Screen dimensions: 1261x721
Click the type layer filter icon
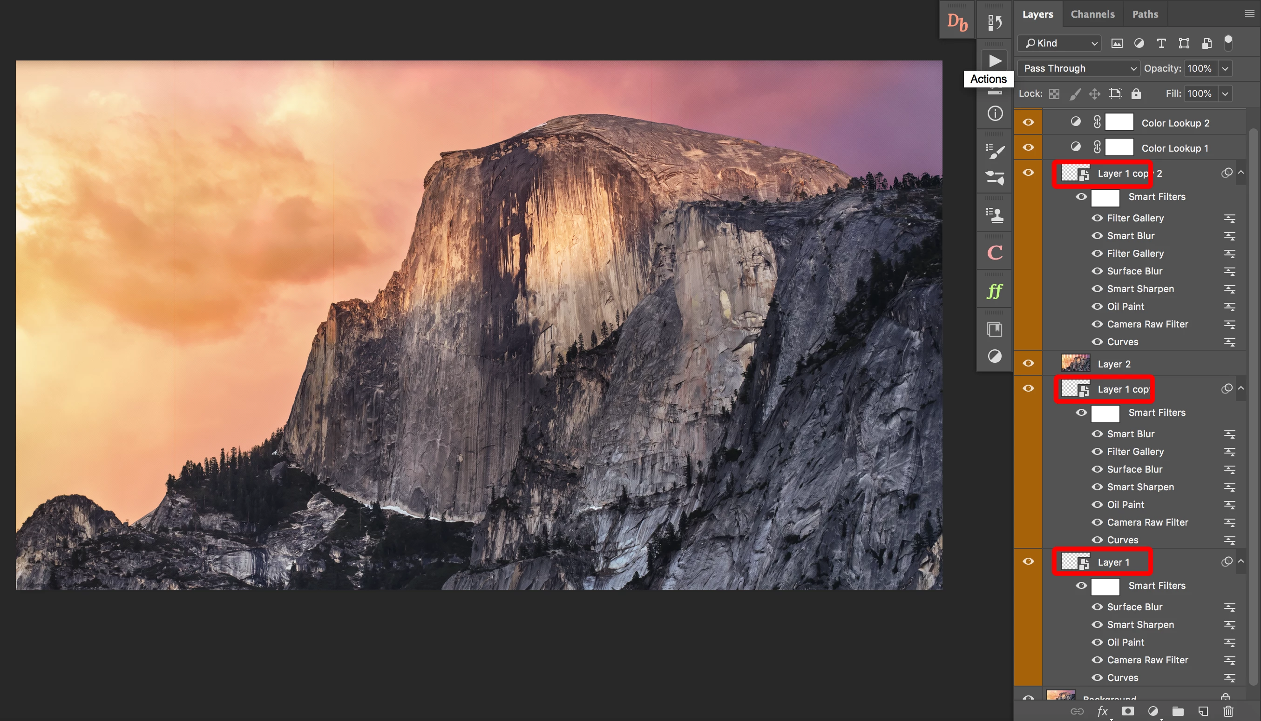1161,44
